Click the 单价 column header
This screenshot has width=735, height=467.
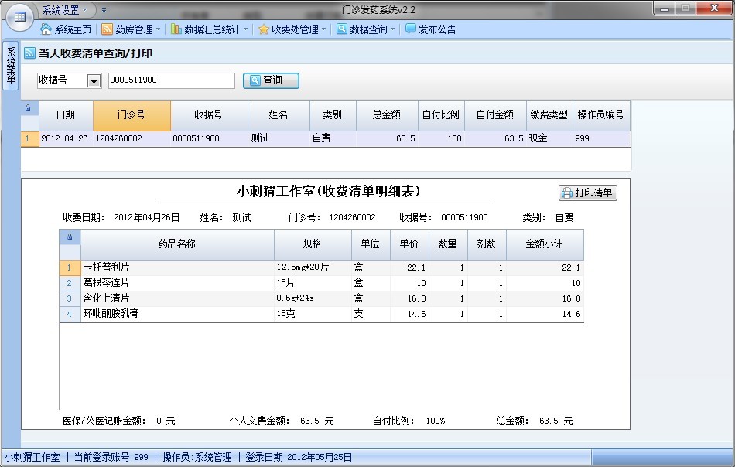coord(409,244)
